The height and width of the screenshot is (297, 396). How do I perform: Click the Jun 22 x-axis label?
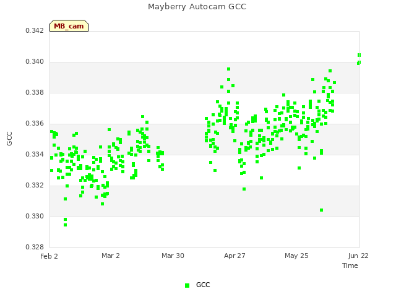358,256
